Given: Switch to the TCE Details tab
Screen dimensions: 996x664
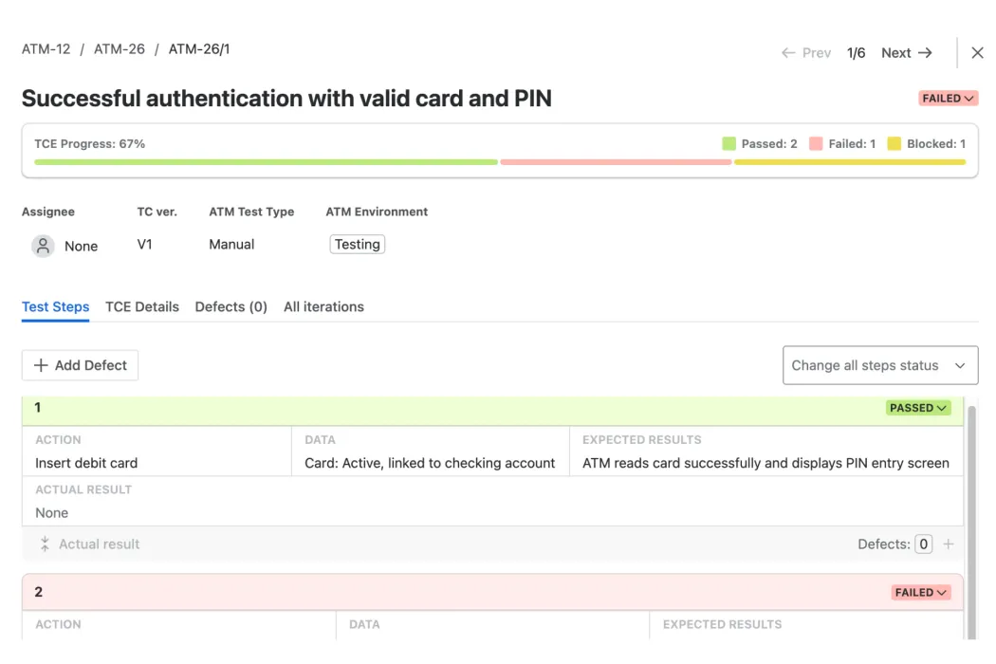Looking at the screenshot, I should [142, 306].
